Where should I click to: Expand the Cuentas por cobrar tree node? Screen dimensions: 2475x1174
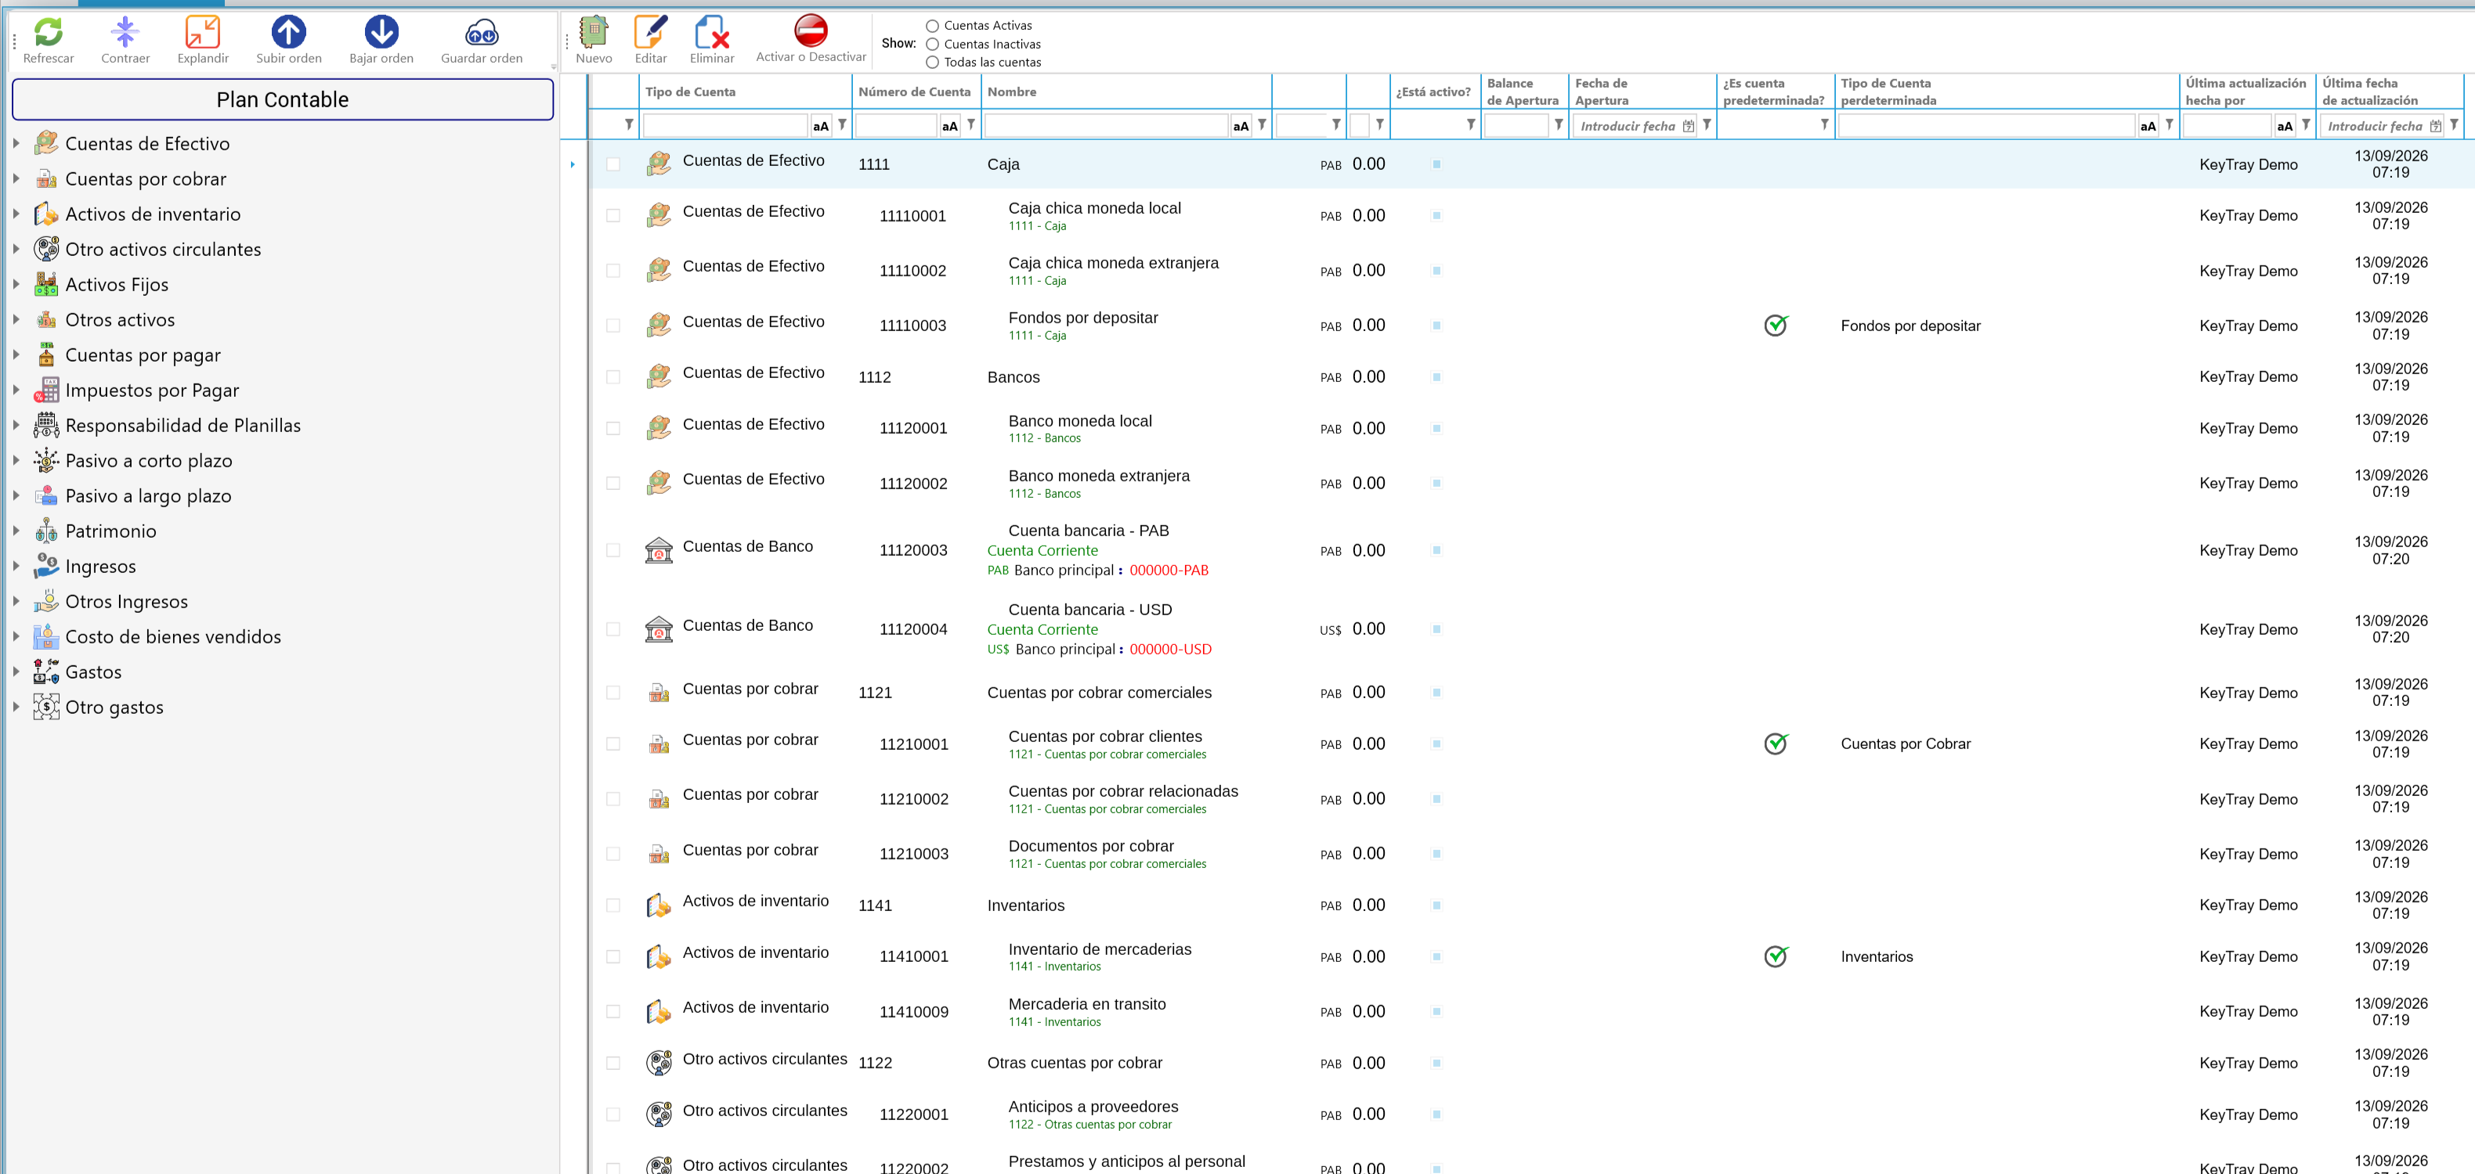point(16,178)
